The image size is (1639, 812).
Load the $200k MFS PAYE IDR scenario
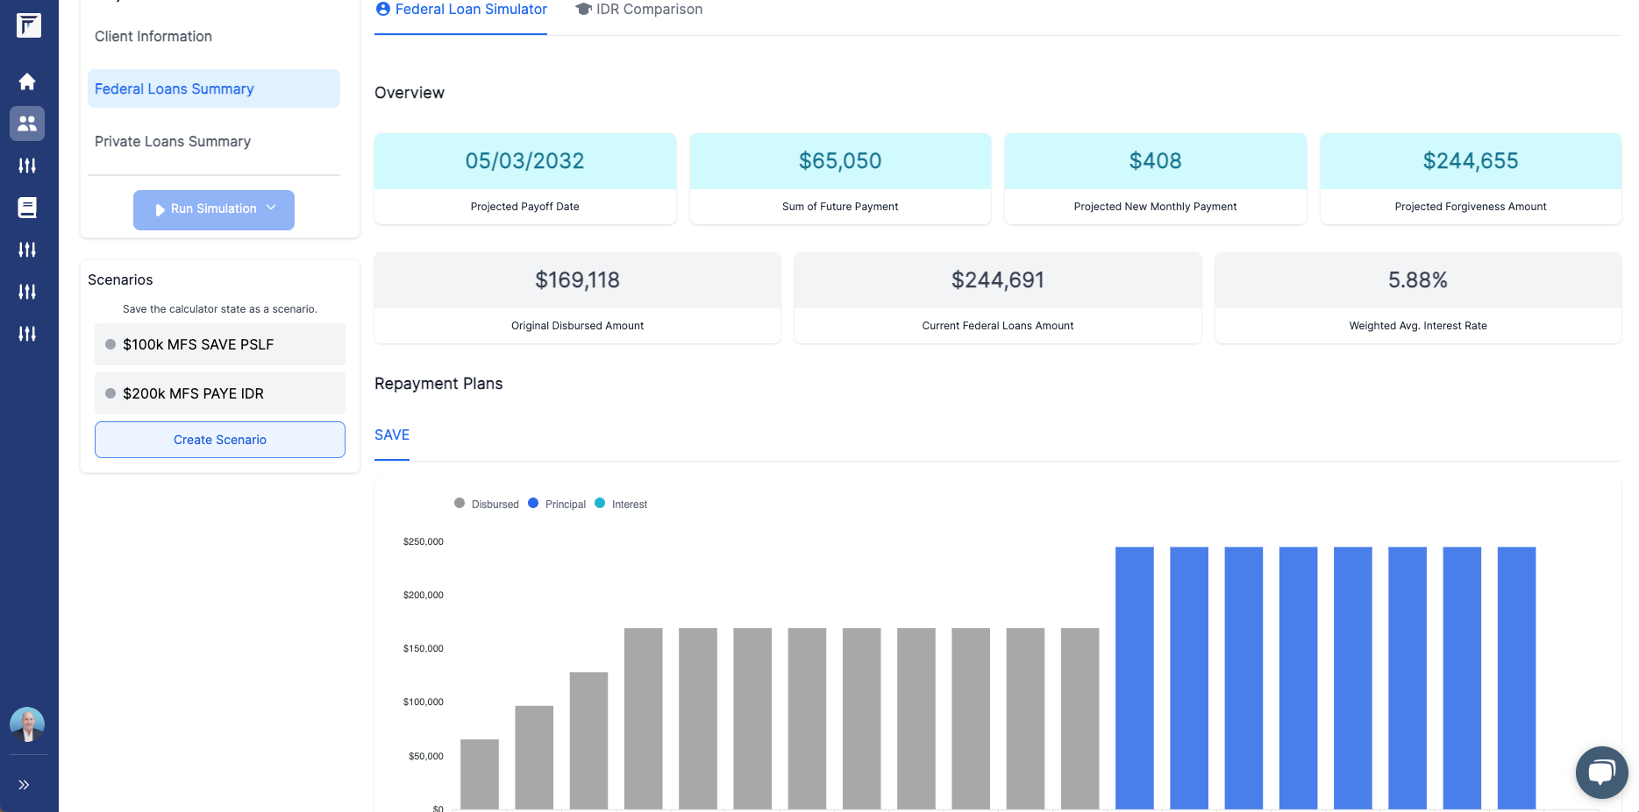(x=220, y=393)
